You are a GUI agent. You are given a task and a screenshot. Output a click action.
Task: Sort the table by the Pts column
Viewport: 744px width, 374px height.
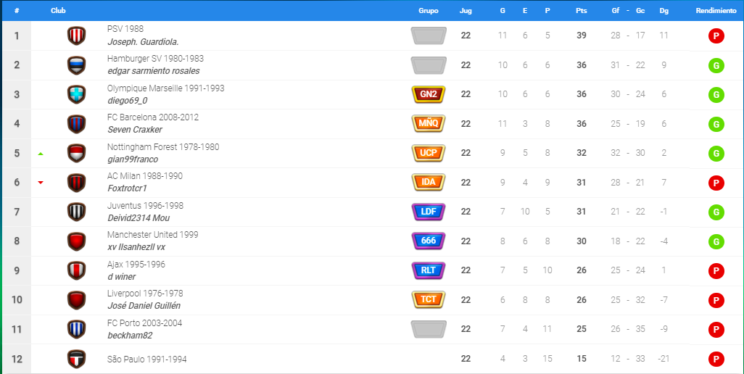click(x=582, y=10)
